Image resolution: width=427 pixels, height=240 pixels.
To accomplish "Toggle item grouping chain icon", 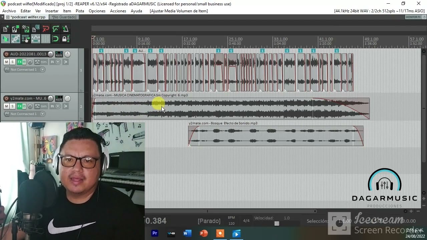I will [16, 39].
